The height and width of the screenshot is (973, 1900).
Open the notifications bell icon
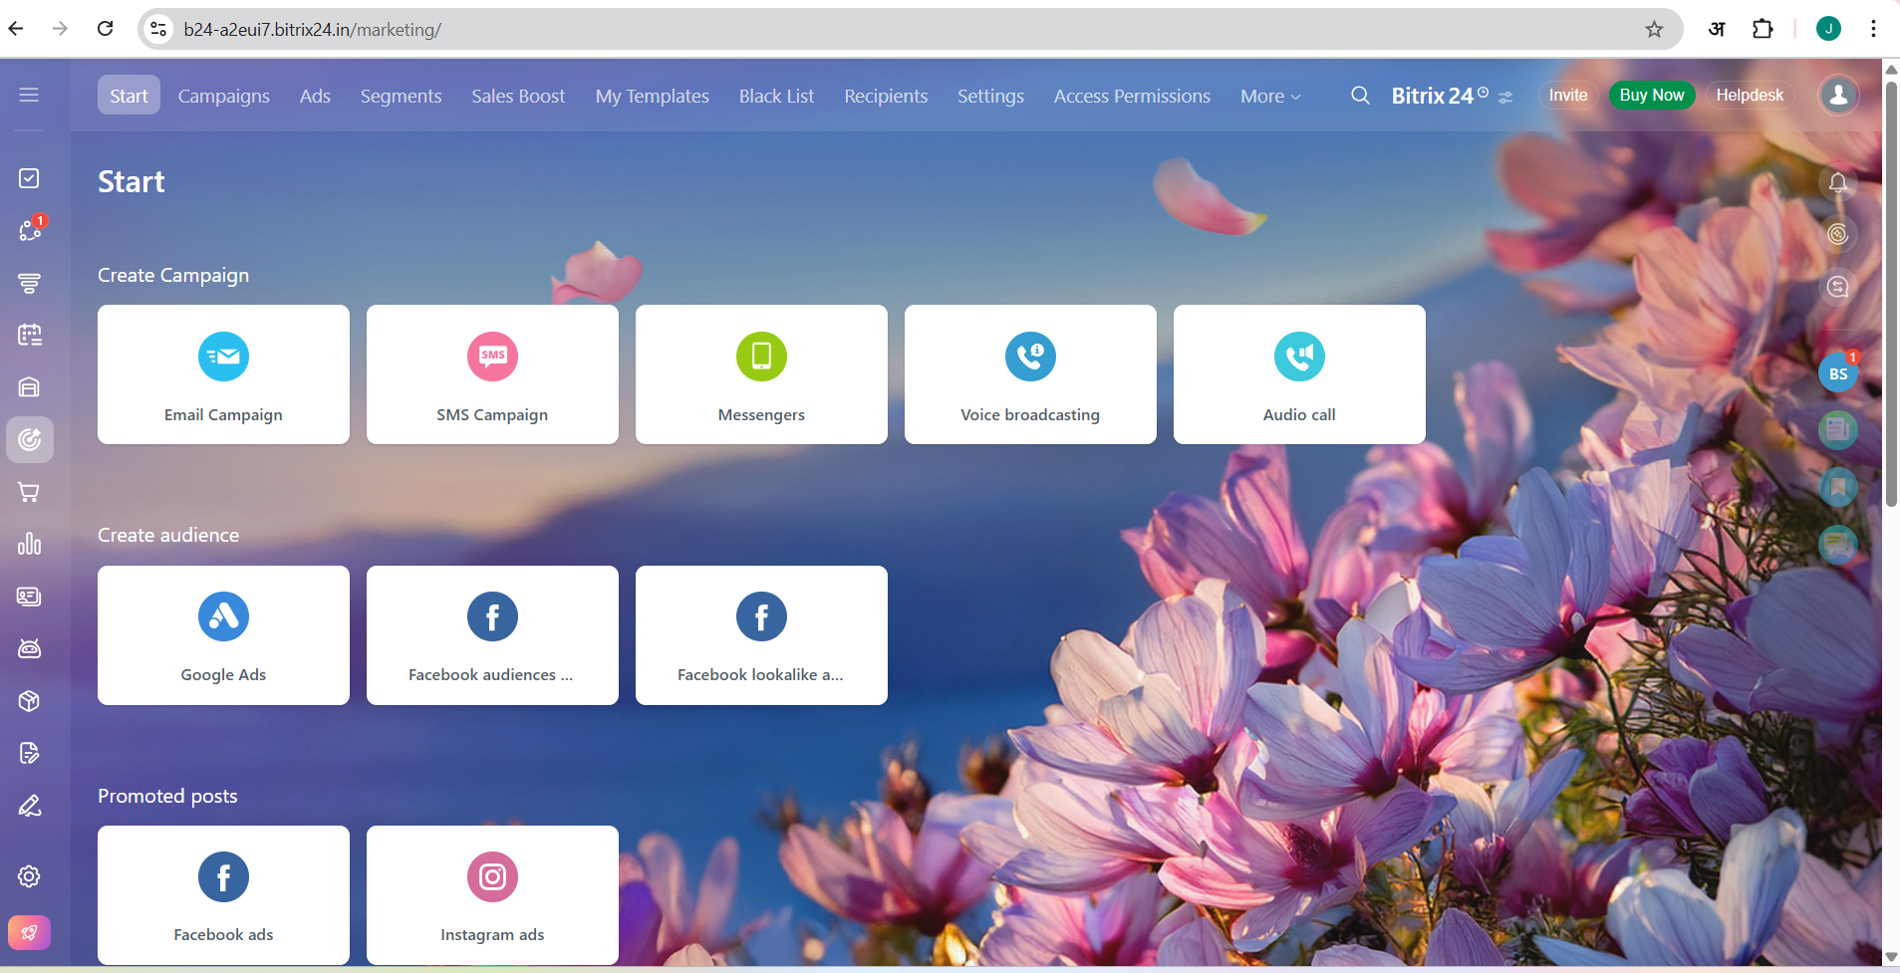point(1838,182)
